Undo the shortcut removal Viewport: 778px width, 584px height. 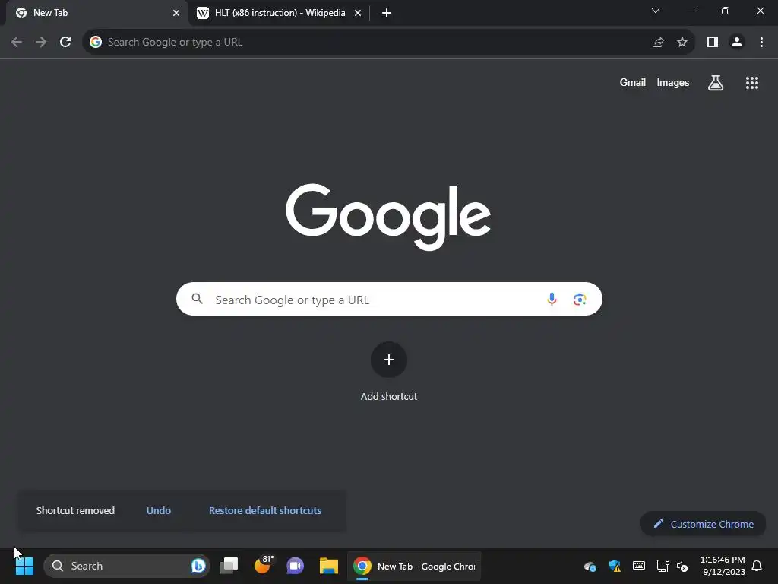tap(159, 510)
